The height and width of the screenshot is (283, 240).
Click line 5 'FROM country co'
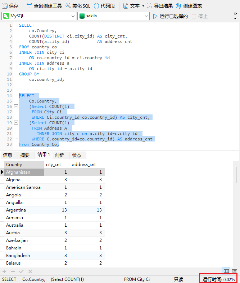click(x=38, y=47)
